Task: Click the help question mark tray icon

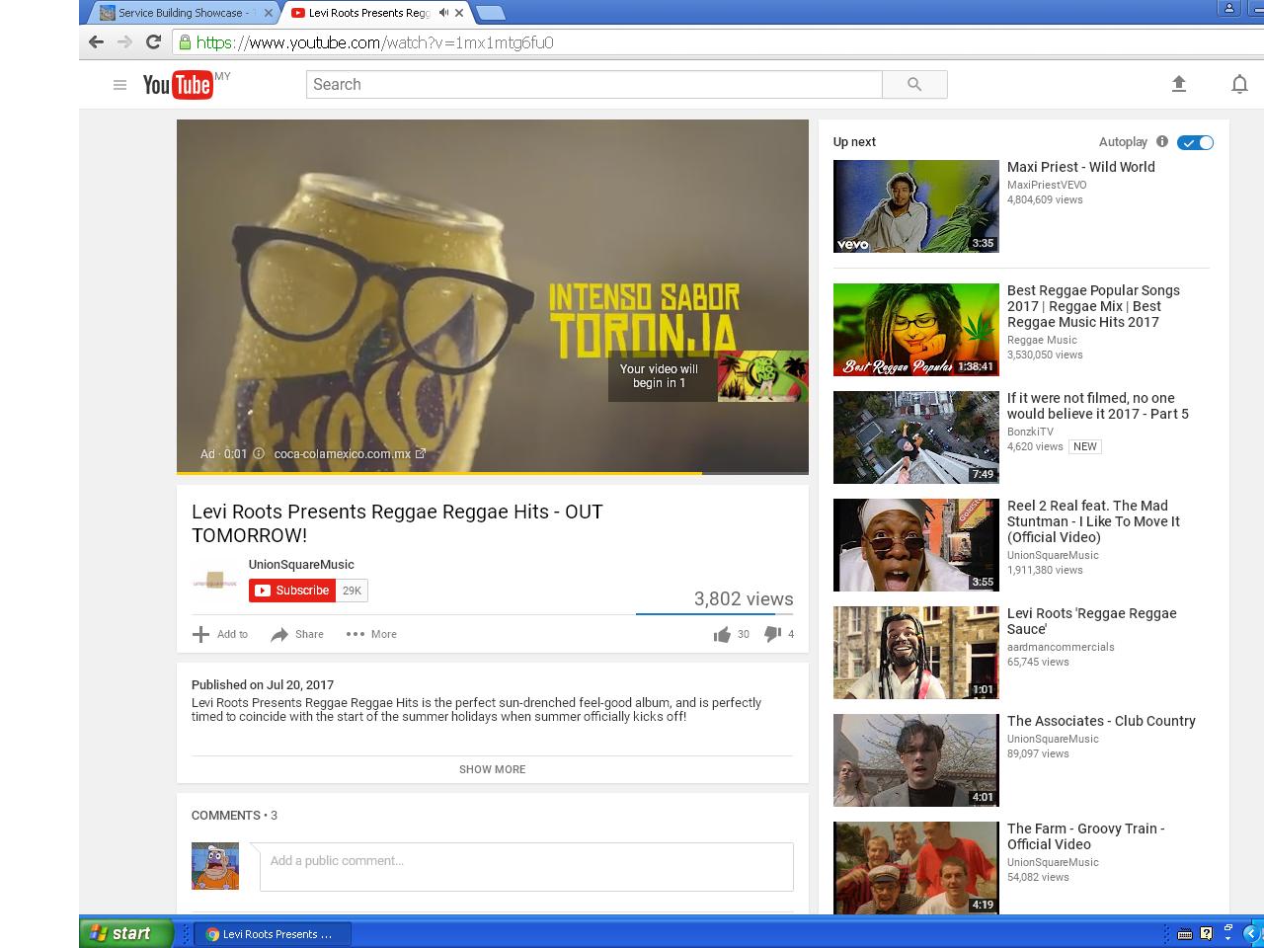Action: 1206,933
